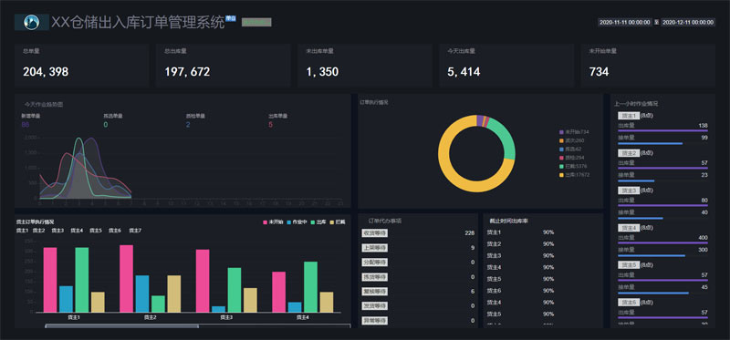Click the blue progress bar valued 23
The width and height of the screenshot is (730, 340).
point(636,180)
